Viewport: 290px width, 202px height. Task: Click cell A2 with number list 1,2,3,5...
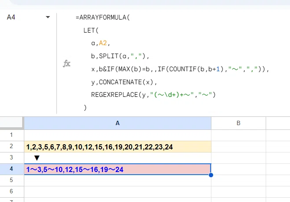[x=118, y=147]
